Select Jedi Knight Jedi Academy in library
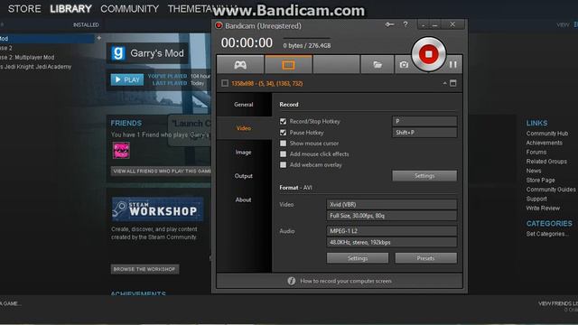This screenshot has width=578, height=325. (x=36, y=66)
